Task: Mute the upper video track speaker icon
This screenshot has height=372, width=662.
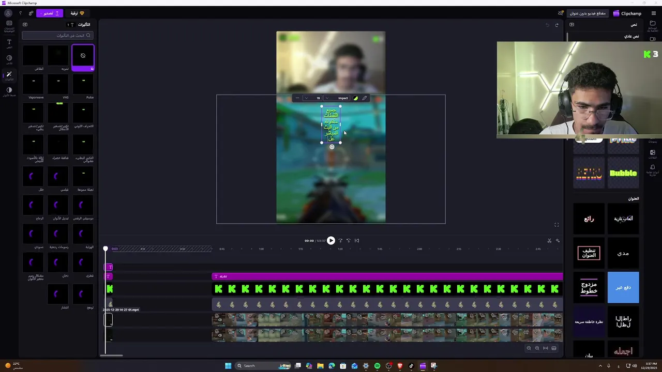Action: pos(220,320)
